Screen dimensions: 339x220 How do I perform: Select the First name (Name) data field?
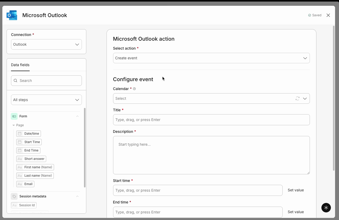pyautogui.click(x=35, y=167)
